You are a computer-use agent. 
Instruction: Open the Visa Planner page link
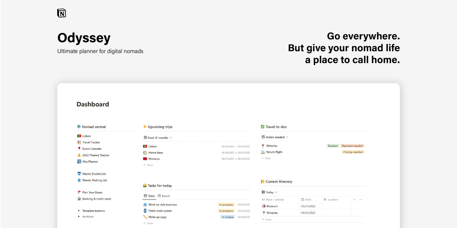pos(90,161)
